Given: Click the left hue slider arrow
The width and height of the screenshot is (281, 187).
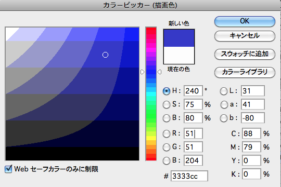Looking at the screenshot, I should click(143, 72).
